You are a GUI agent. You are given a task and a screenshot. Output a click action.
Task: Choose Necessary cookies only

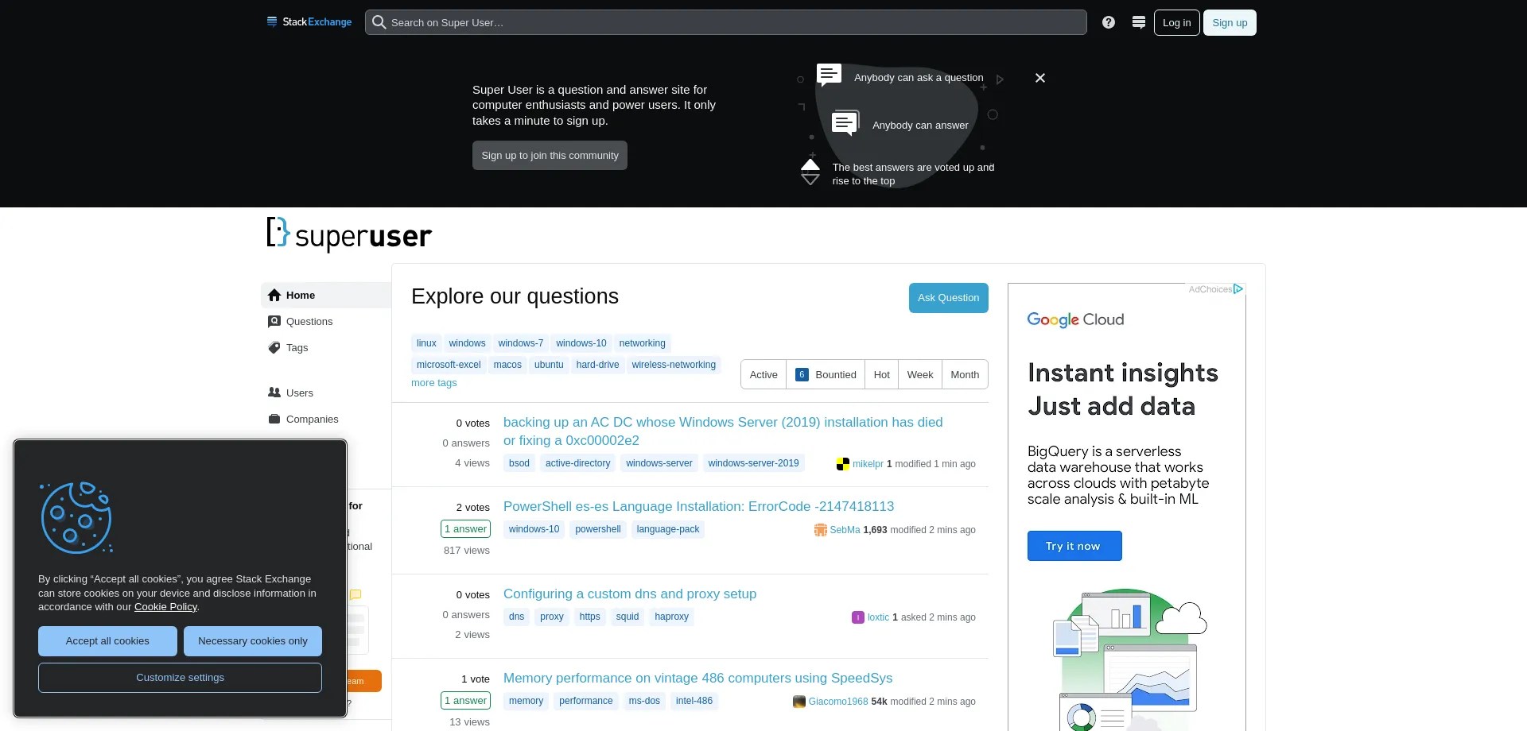253,641
